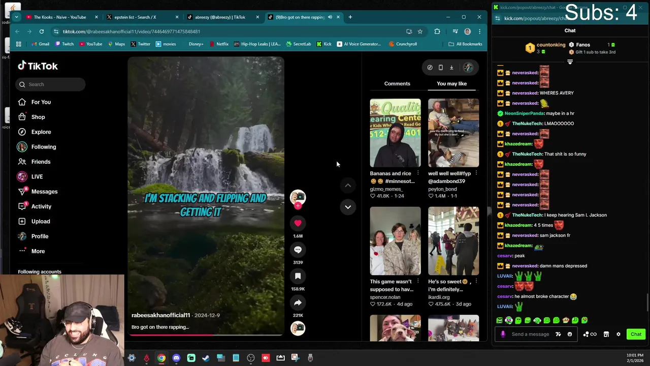This screenshot has height=366, width=650.
Task: Open Messages in TikTok sidebar
Action: 38,192
